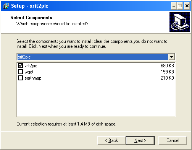This screenshot has width=192, height=150.
Task: Uncheck the xrit2pic component checkbox
Action: pyautogui.click(x=20, y=66)
